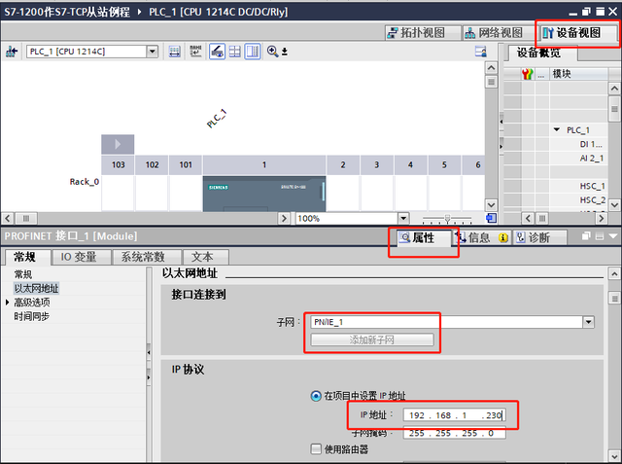Select 在项目中设置 IP 地址 radio button

click(316, 396)
